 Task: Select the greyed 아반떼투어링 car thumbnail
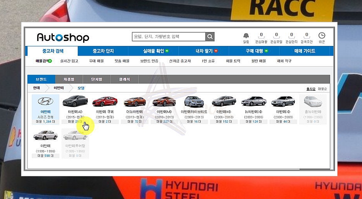tap(75, 135)
